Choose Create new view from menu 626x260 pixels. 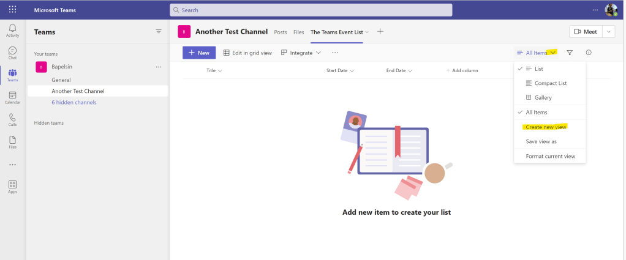pos(546,127)
